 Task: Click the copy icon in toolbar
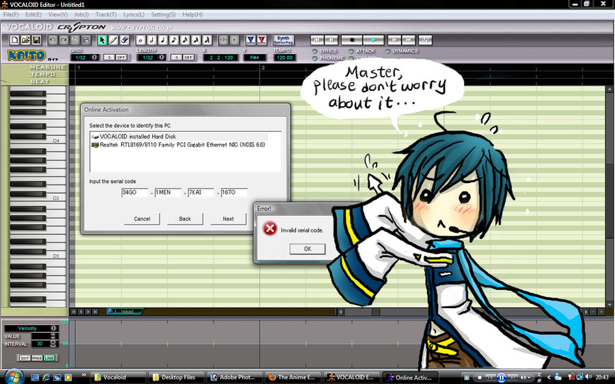pyautogui.click(x=74, y=40)
